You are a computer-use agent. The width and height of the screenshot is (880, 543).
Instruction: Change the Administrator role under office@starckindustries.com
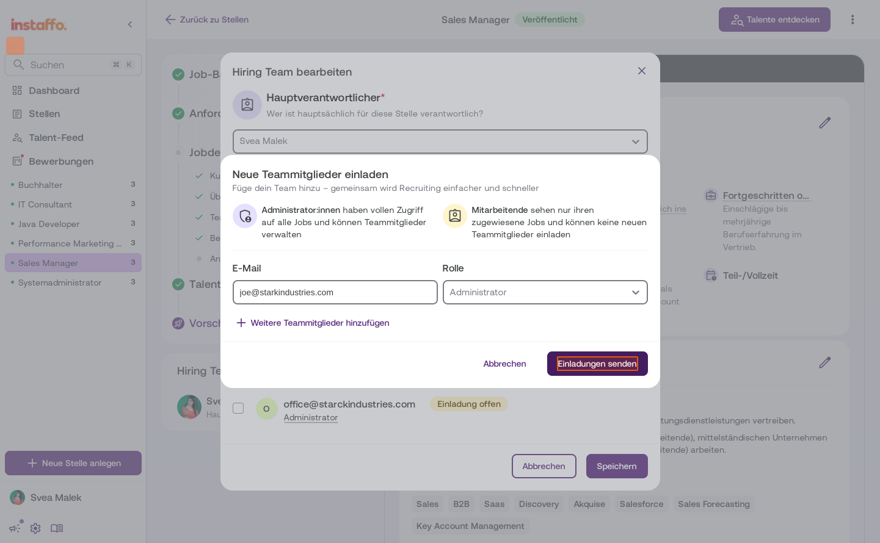[310, 417]
